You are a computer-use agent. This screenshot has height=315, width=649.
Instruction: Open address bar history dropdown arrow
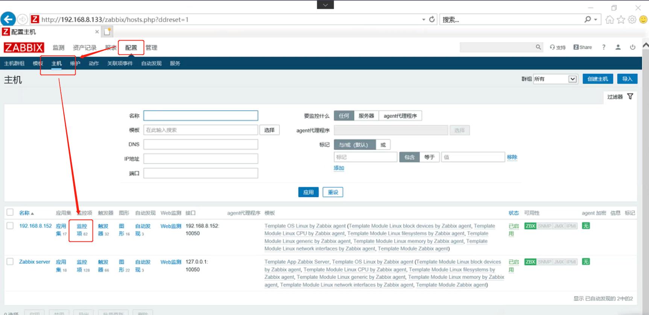point(424,20)
